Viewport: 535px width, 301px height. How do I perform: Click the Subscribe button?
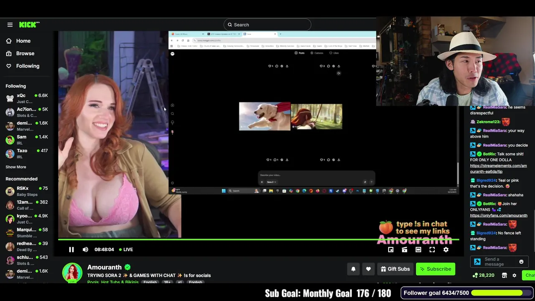click(436, 269)
